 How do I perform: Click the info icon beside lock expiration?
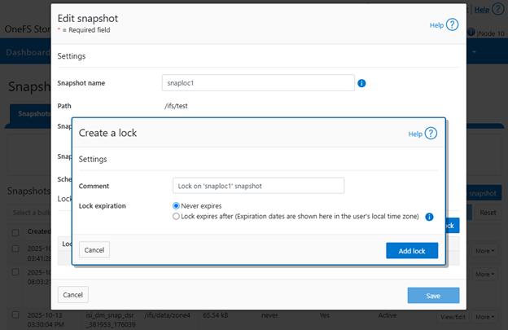[429, 217]
